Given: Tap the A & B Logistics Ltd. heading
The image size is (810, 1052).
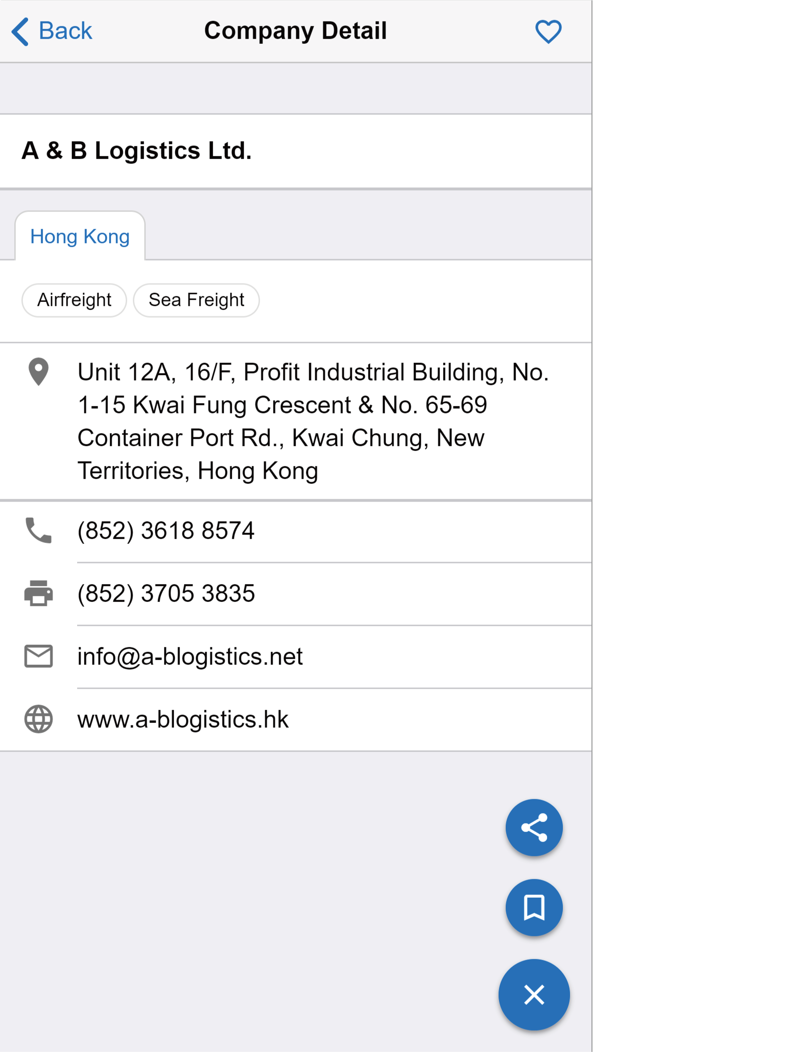Looking at the screenshot, I should click(136, 151).
